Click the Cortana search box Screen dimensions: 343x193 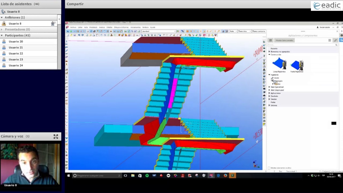97,176
